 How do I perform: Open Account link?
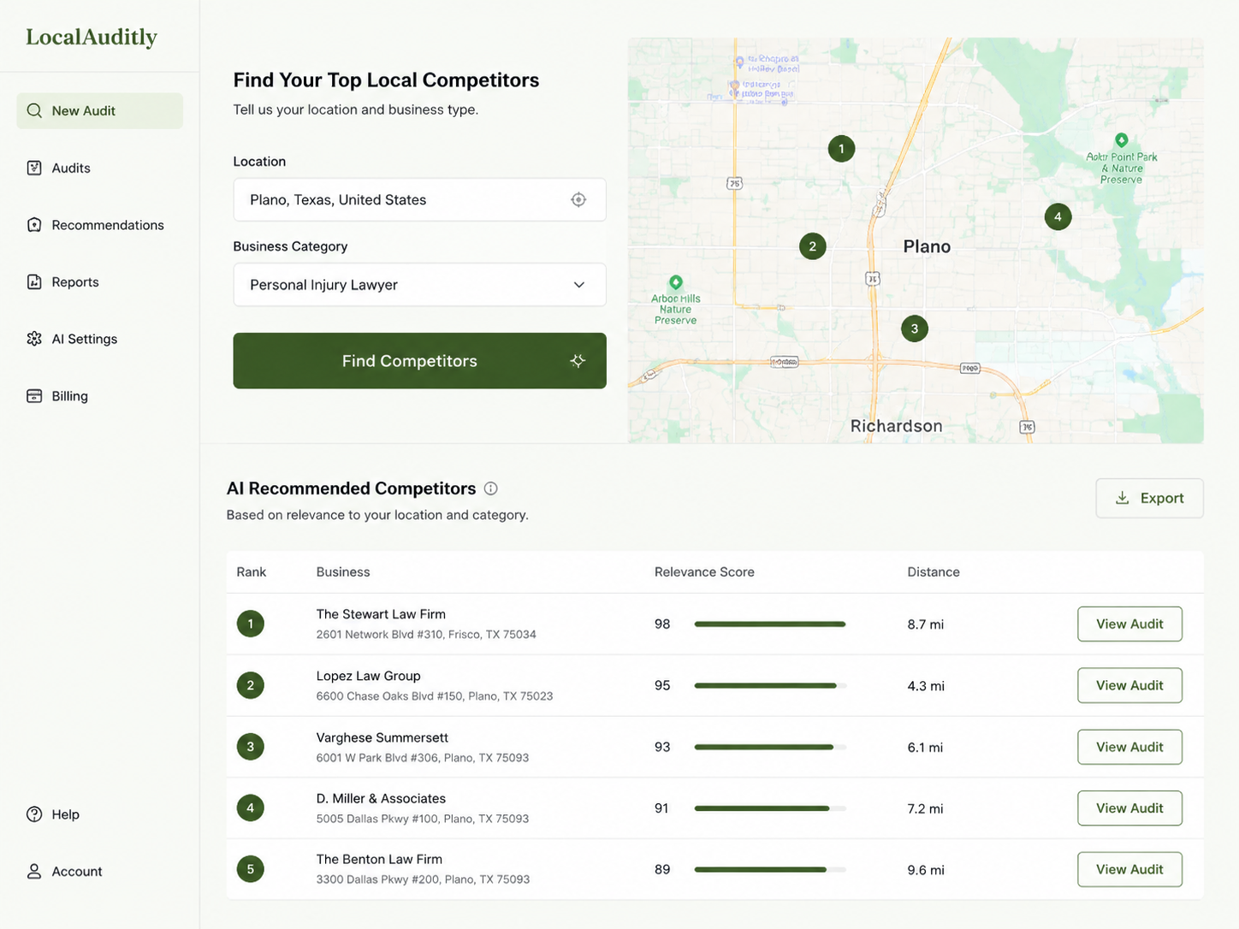77,872
